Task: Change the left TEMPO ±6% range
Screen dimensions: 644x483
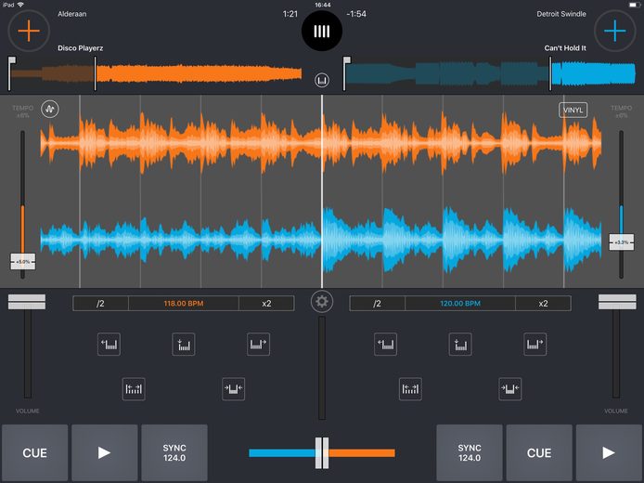Action: click(22, 111)
